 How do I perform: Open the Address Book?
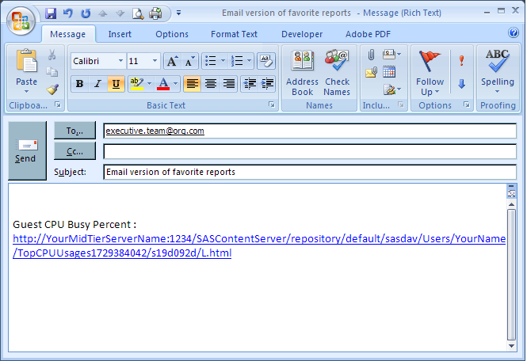pos(302,73)
